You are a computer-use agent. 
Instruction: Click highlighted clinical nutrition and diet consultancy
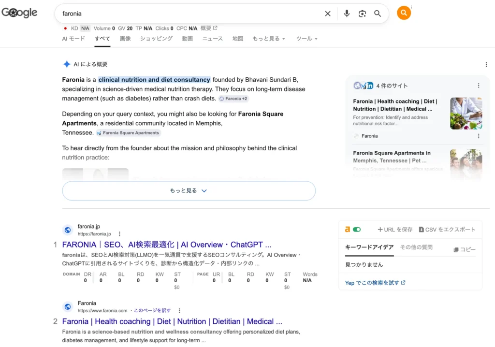pyautogui.click(x=154, y=80)
